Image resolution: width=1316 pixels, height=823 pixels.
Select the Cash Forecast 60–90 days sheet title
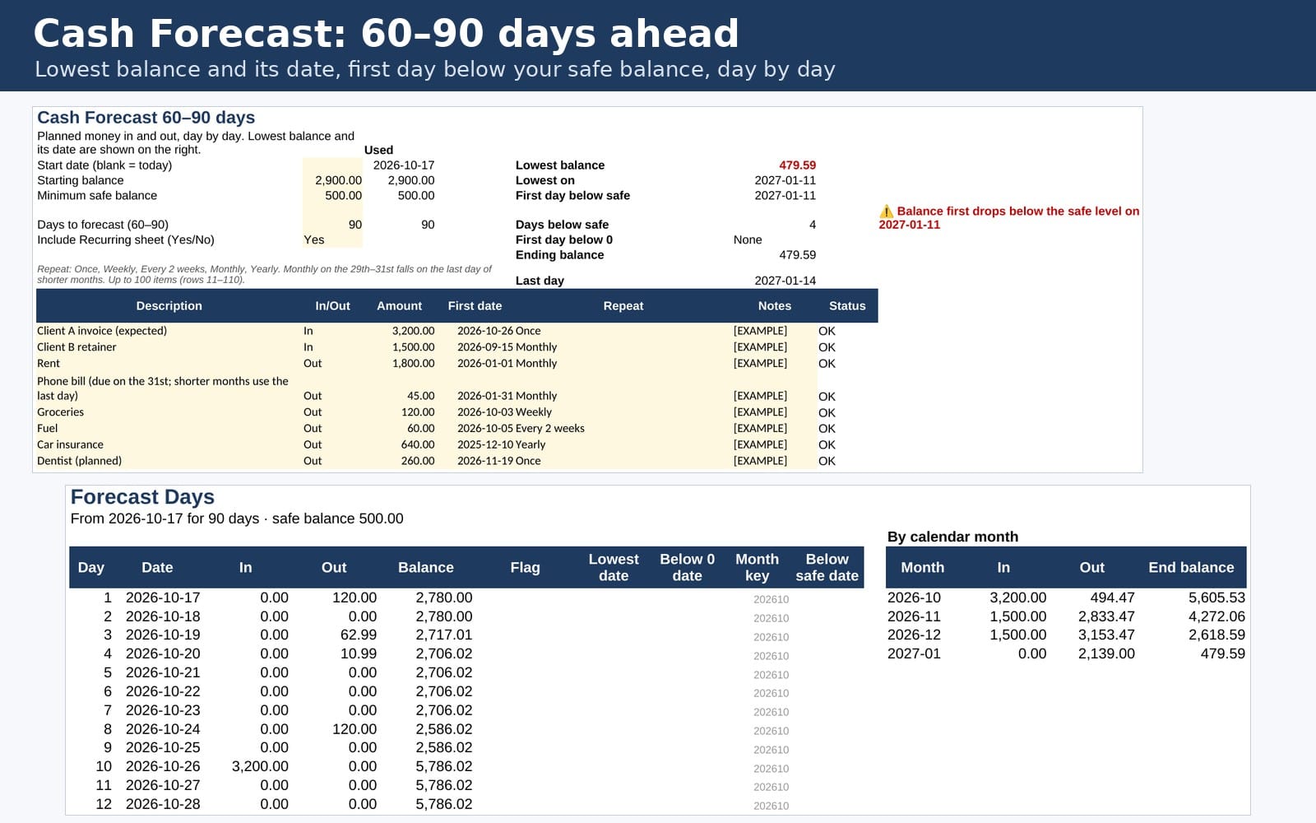[x=146, y=118]
